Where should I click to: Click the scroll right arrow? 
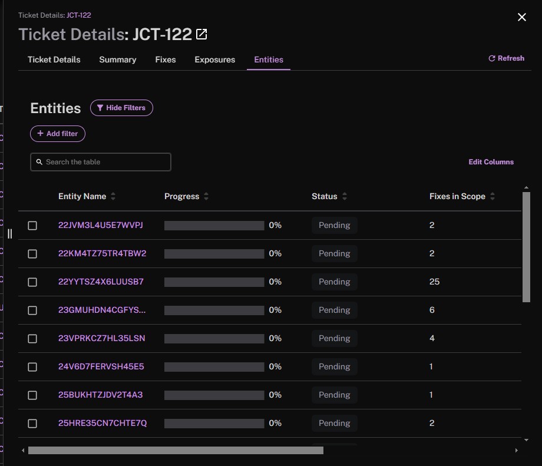pos(517,451)
